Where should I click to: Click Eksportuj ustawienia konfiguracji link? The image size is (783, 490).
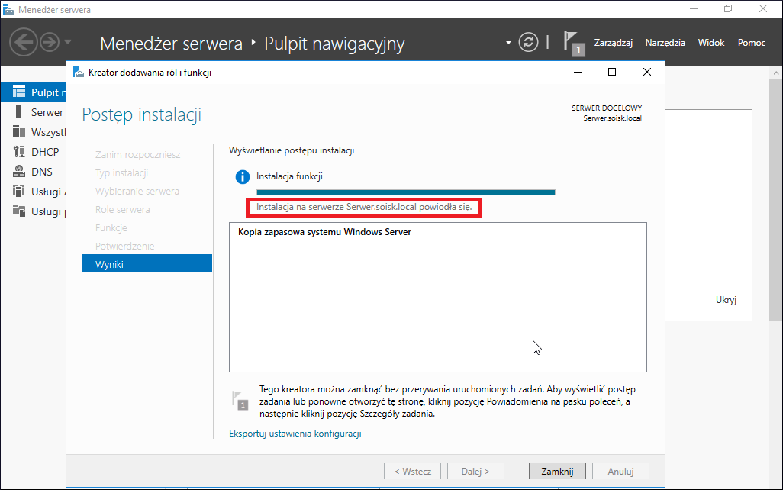point(295,434)
